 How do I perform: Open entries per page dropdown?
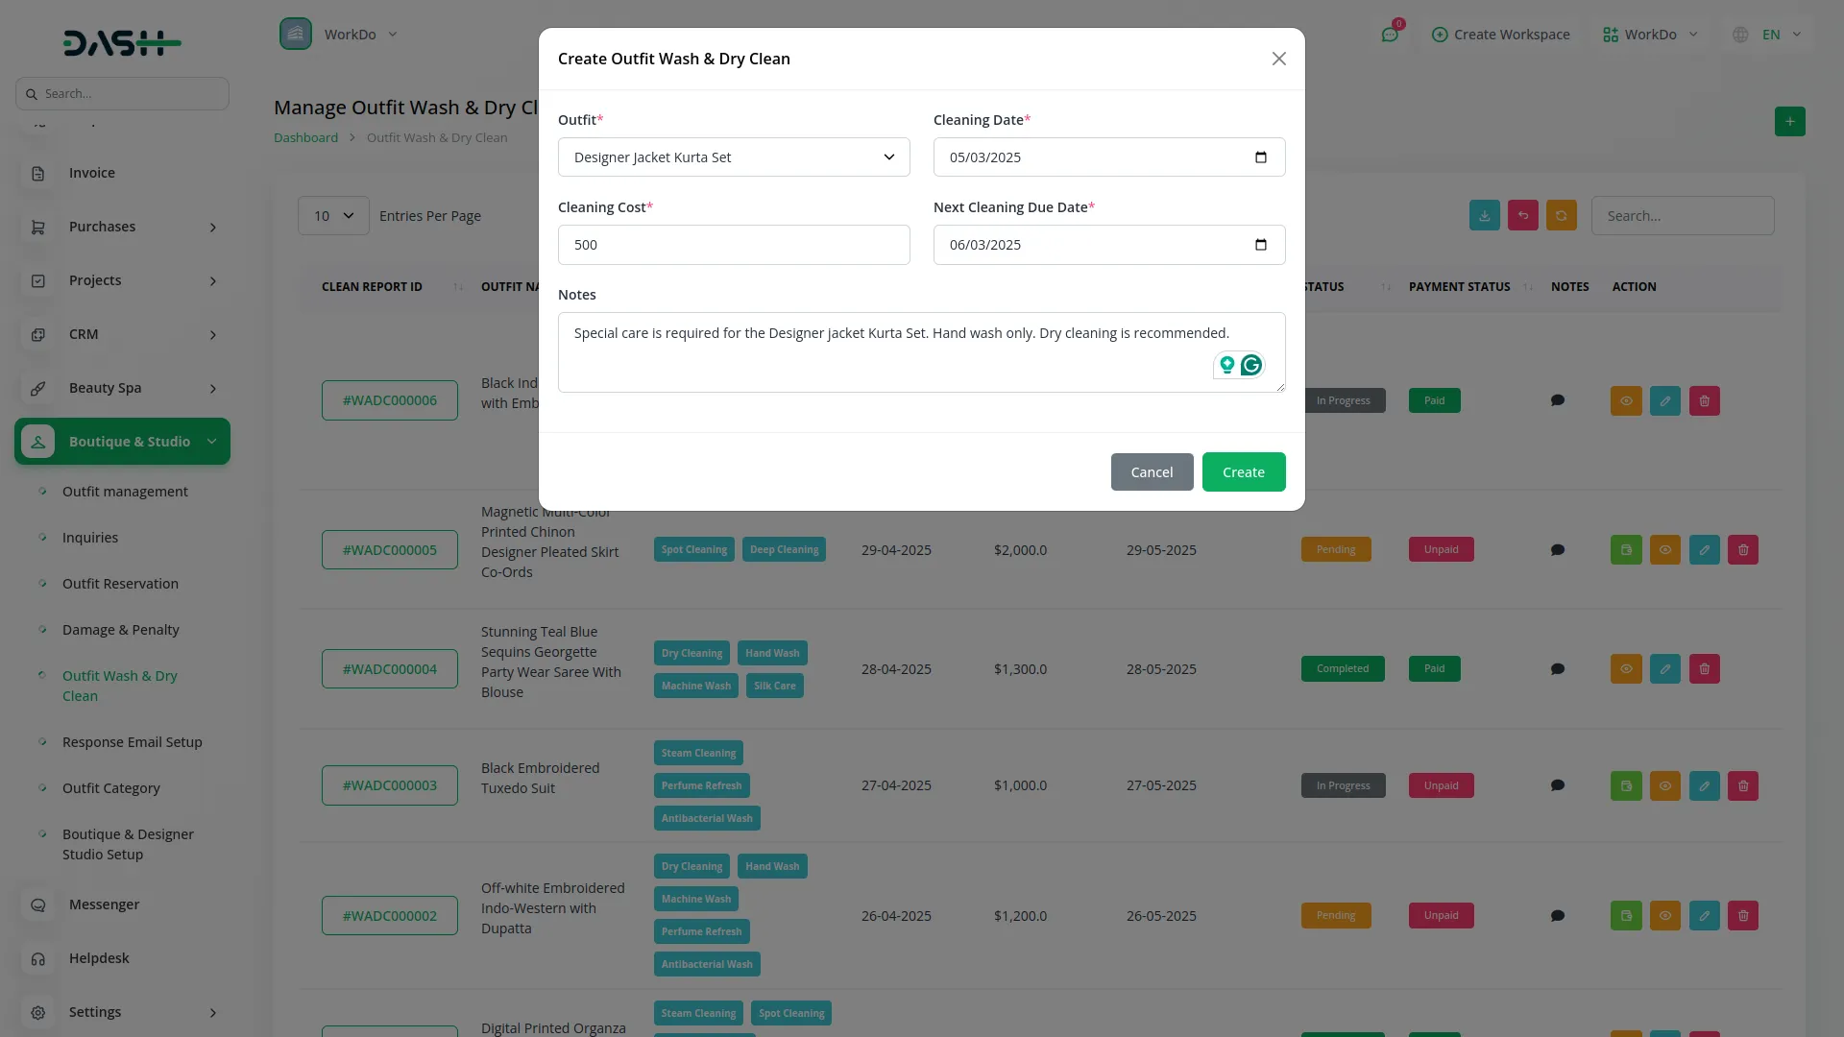click(333, 216)
